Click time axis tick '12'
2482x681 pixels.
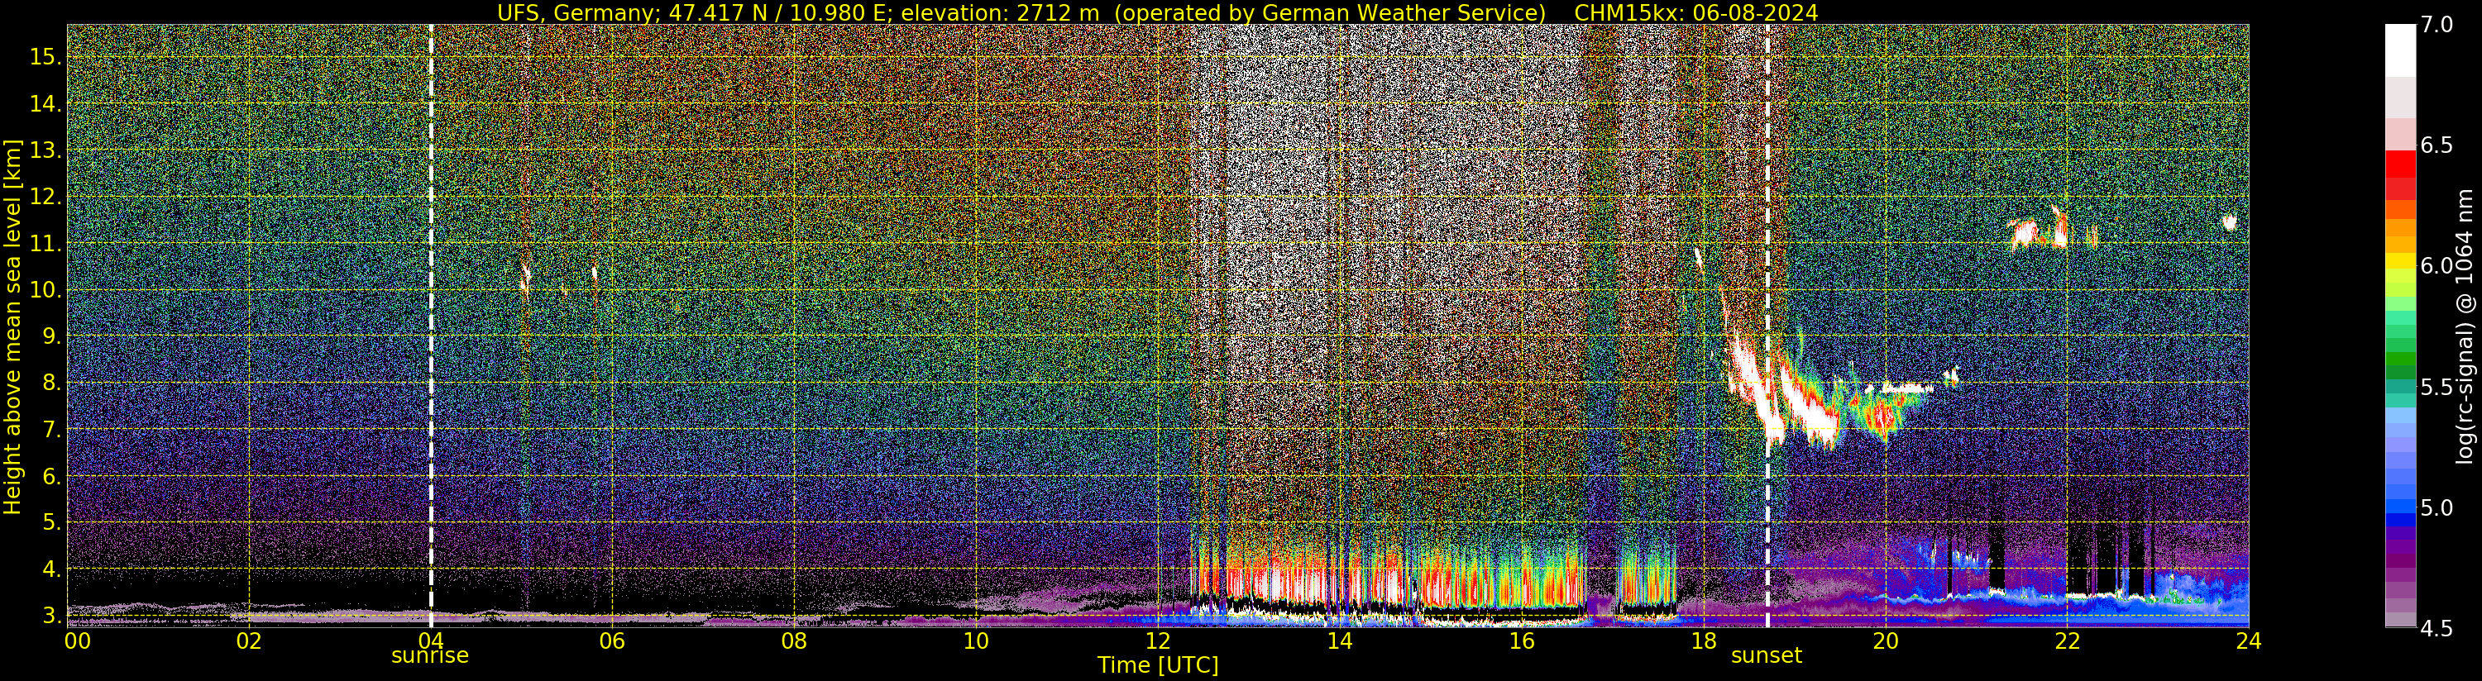pyautogui.click(x=1157, y=641)
